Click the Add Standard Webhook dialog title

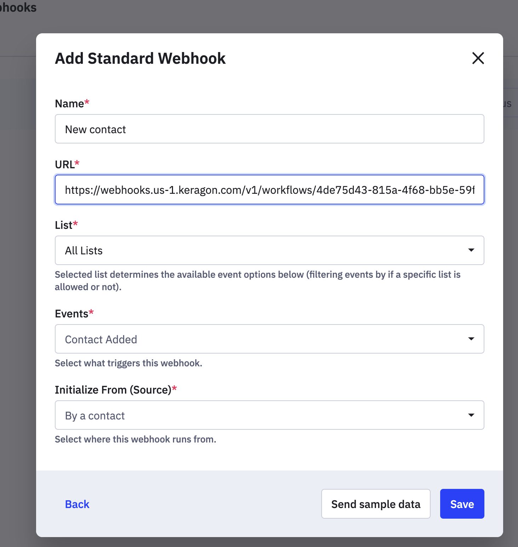click(x=140, y=58)
